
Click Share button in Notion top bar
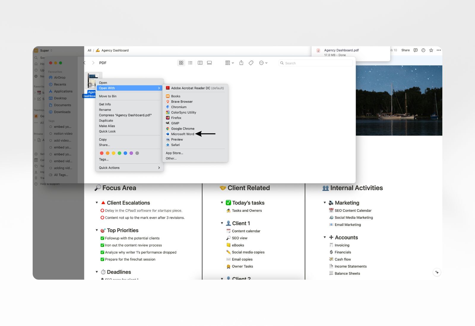point(406,50)
